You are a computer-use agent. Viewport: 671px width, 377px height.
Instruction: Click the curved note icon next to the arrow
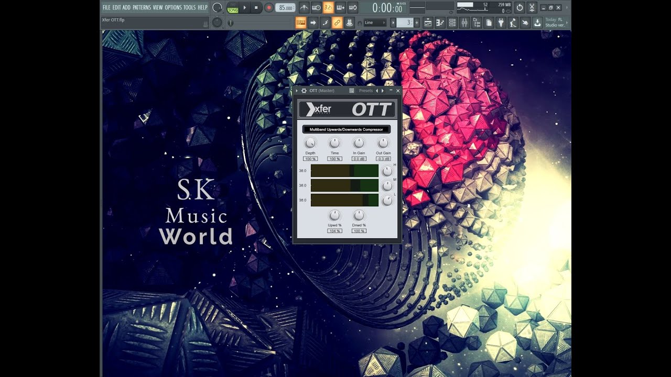point(325,23)
